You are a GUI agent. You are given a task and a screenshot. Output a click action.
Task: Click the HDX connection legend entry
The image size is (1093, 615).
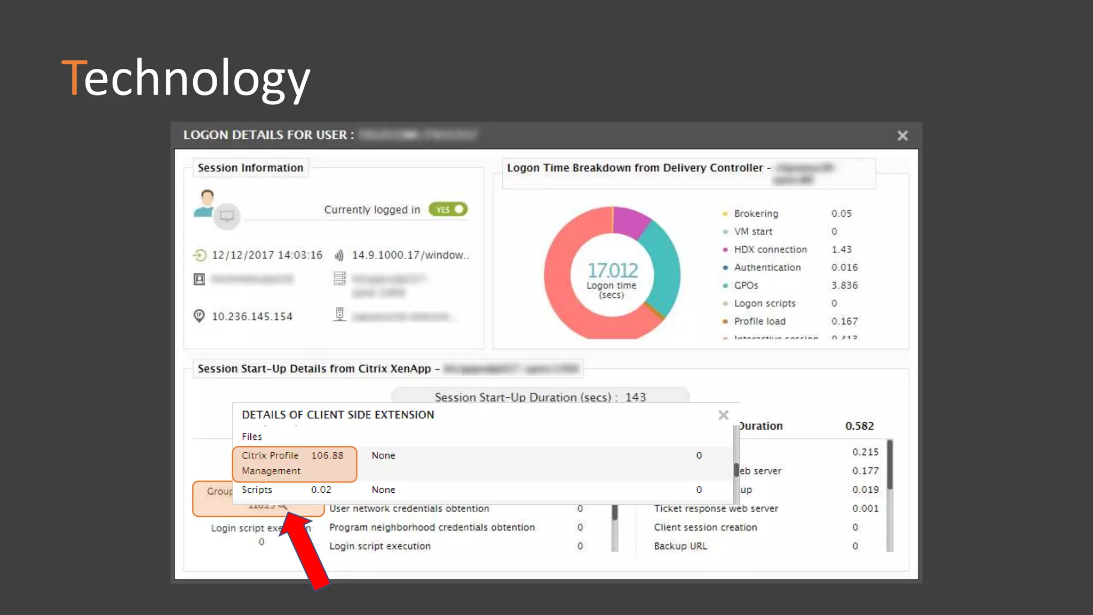point(770,249)
